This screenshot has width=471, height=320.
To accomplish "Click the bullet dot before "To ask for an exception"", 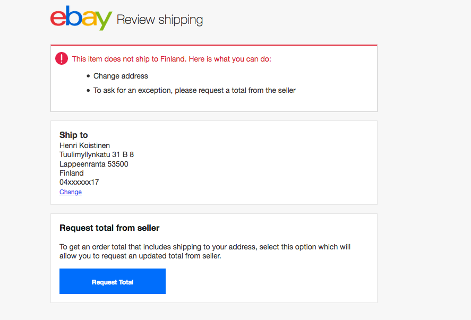I will click(x=88, y=91).
